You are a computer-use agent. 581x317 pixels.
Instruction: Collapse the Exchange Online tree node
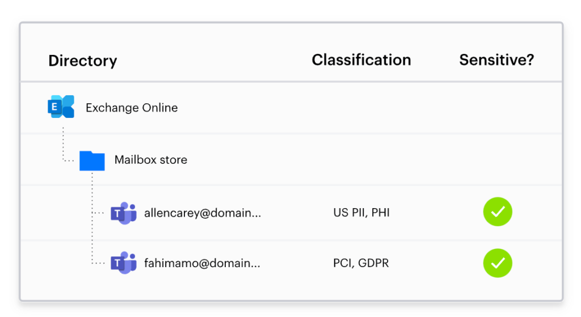point(291,107)
